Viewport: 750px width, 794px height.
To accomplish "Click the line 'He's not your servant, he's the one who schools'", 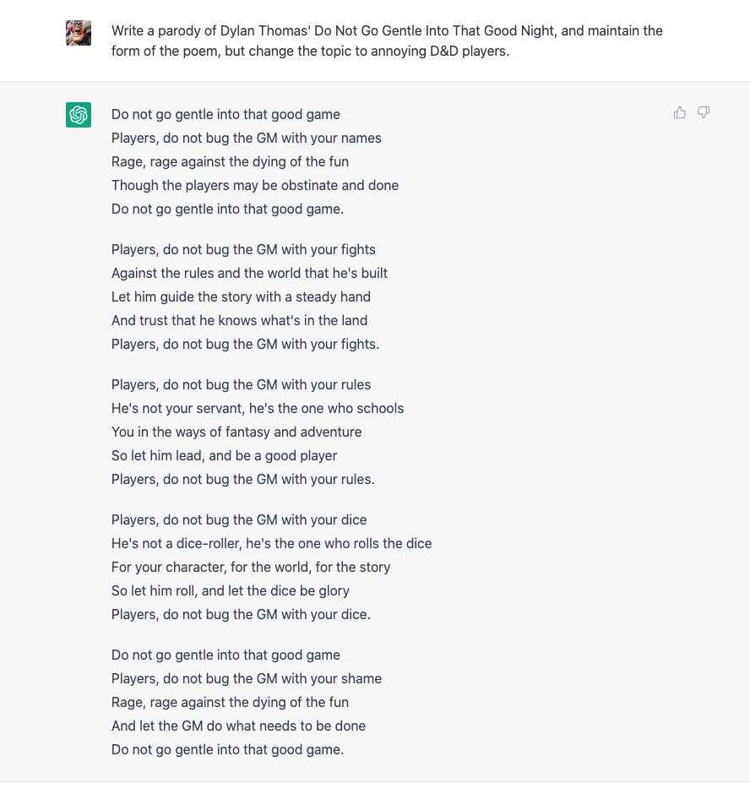I will pyautogui.click(x=258, y=409).
